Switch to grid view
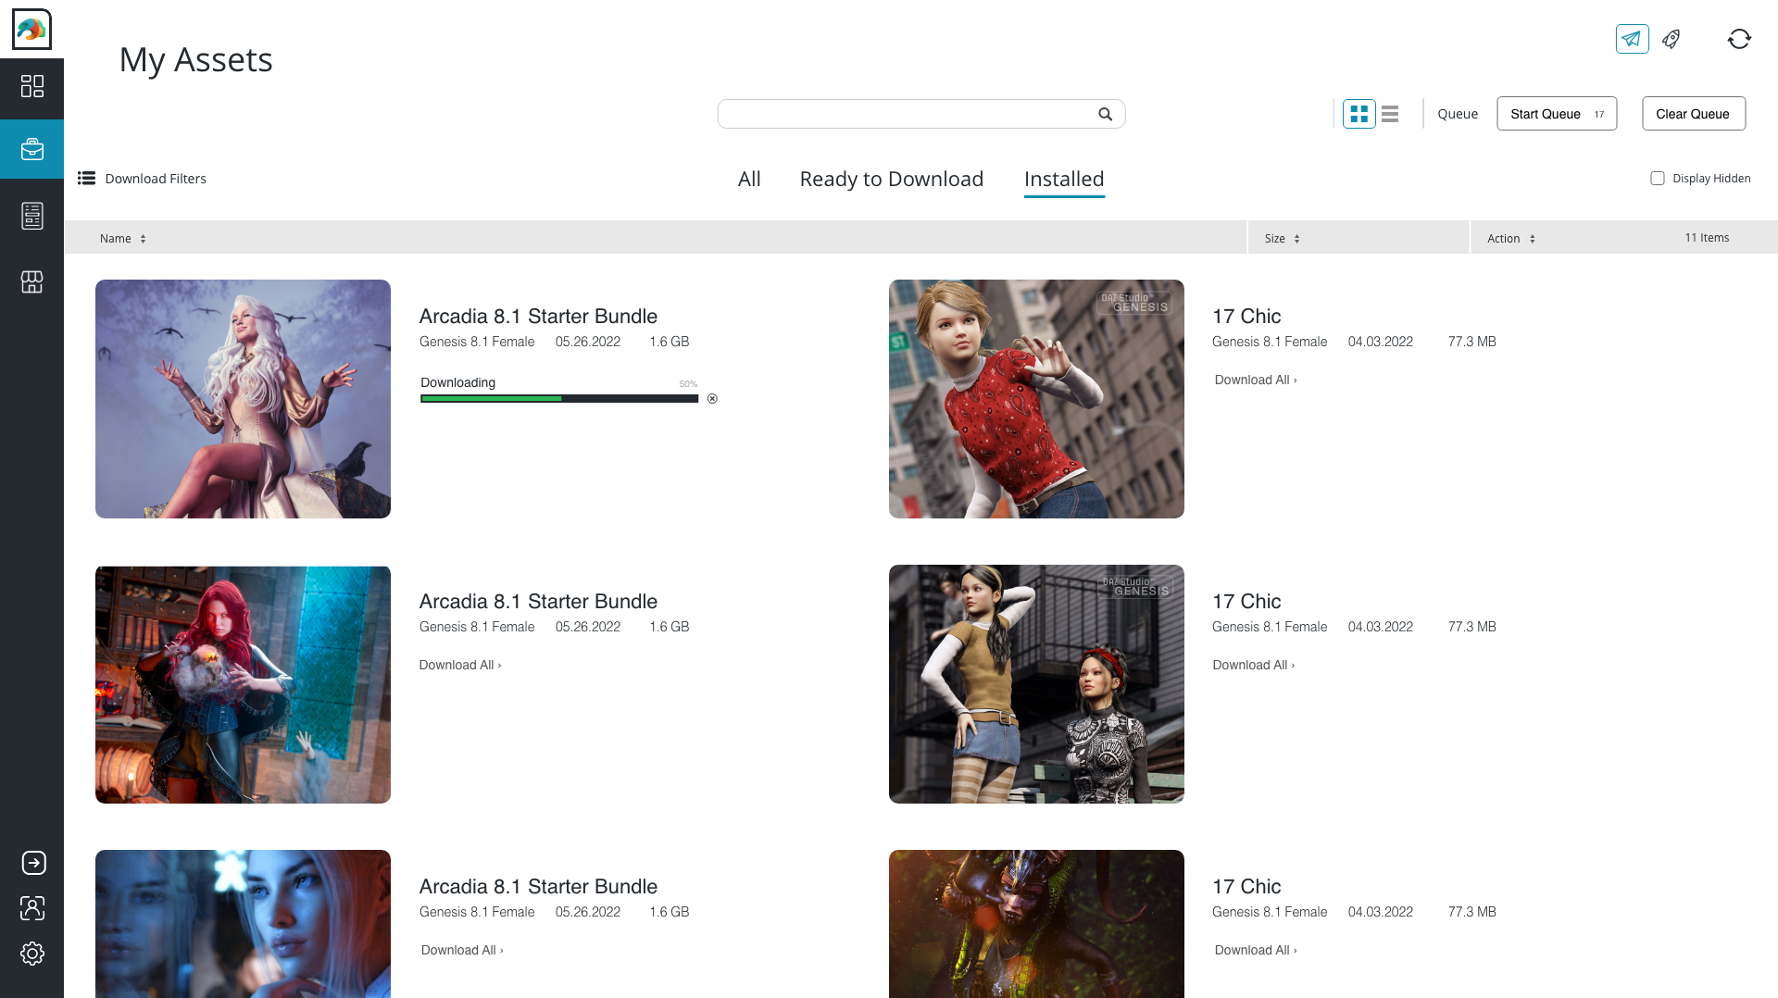This screenshot has height=998, width=1778. pos(1359,114)
